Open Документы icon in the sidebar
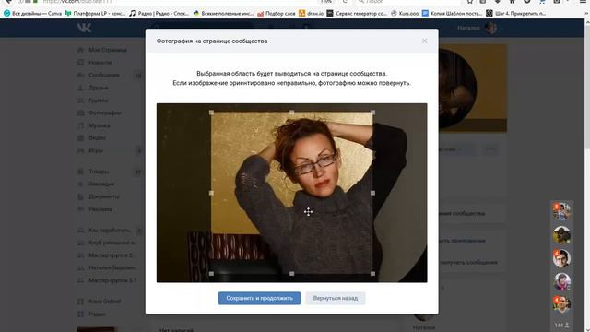Viewport: 590px width, 332px height. click(x=80, y=196)
